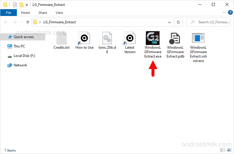This screenshot has height=154, width=234.
Task: Open the View ribbon tab
Action: 59,13
